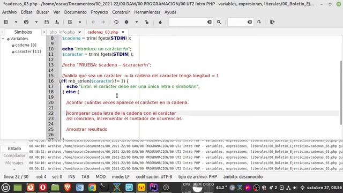Click the save all files icon
The image size is (343, 193).
click(x=57, y=22)
